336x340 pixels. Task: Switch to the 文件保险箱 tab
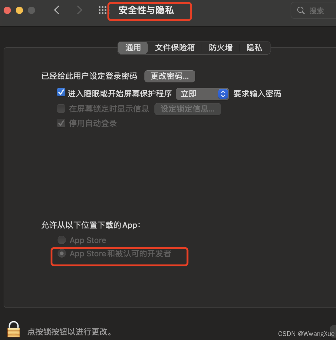pyautogui.click(x=175, y=48)
